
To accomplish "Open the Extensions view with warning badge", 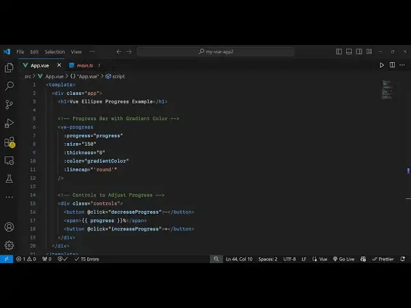I will coord(10,142).
